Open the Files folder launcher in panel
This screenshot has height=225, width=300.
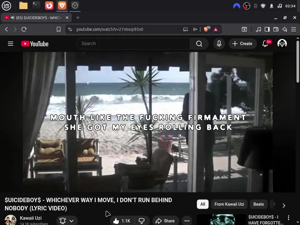pyautogui.click(x=23, y=6)
